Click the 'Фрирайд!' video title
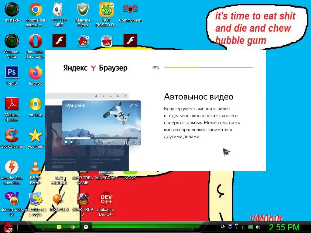Image resolution: width=311 pixels, height=233 pixels. point(76,105)
